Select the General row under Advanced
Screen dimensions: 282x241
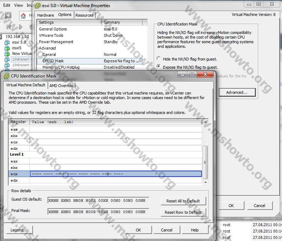[x=89, y=54]
